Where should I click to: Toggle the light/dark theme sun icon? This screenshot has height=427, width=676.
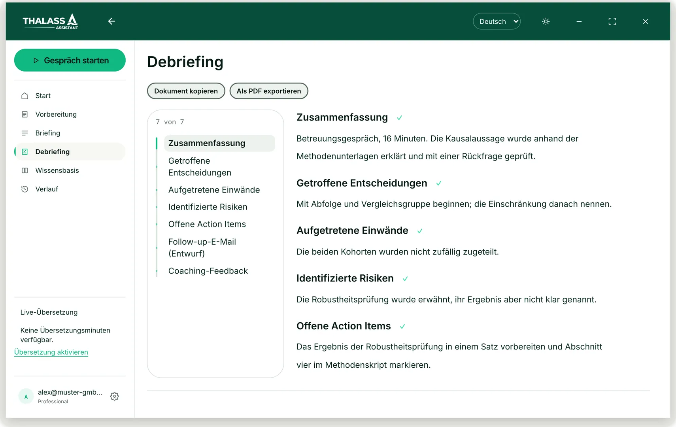(546, 21)
